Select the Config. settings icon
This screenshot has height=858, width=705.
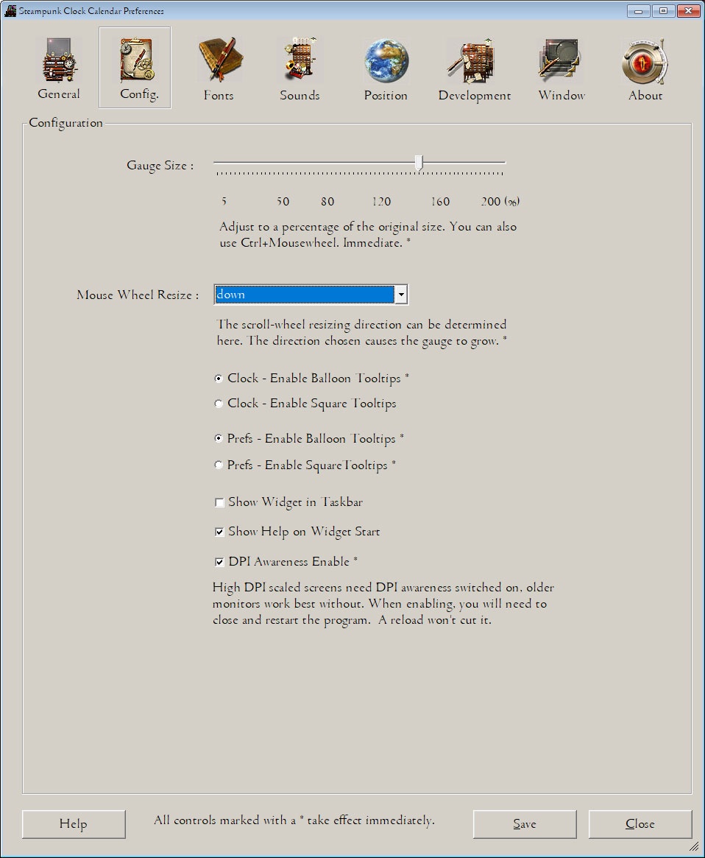click(135, 66)
